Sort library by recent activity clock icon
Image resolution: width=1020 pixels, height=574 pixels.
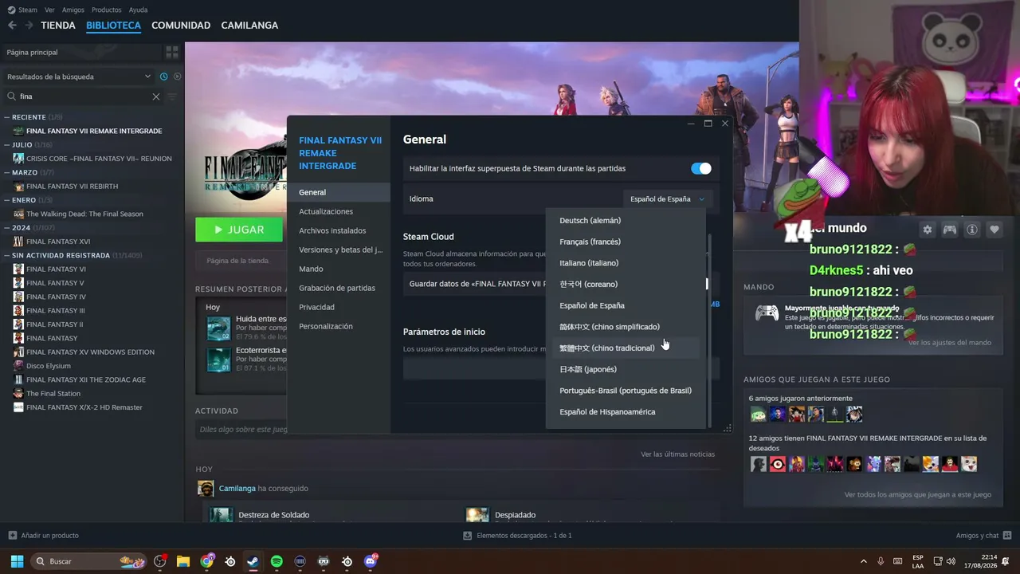click(x=163, y=77)
